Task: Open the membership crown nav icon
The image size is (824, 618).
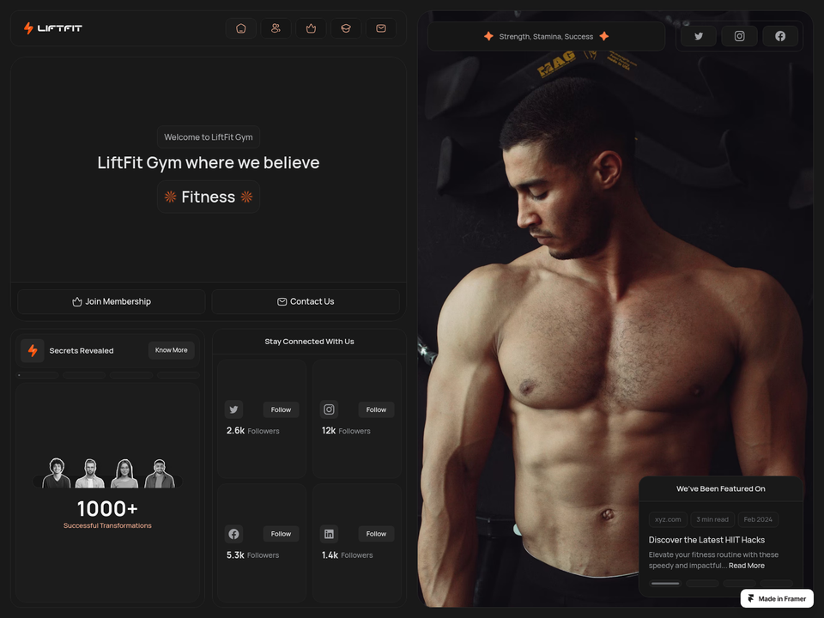Action: point(311,28)
